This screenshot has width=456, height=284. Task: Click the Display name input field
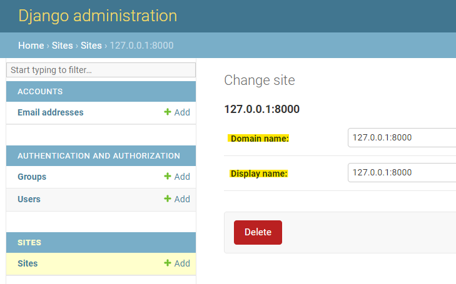402,173
